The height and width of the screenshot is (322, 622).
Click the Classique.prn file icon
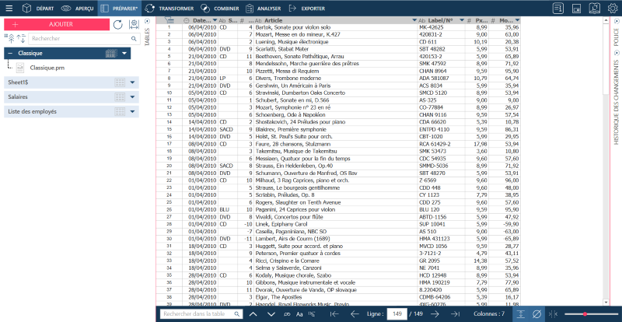point(20,68)
